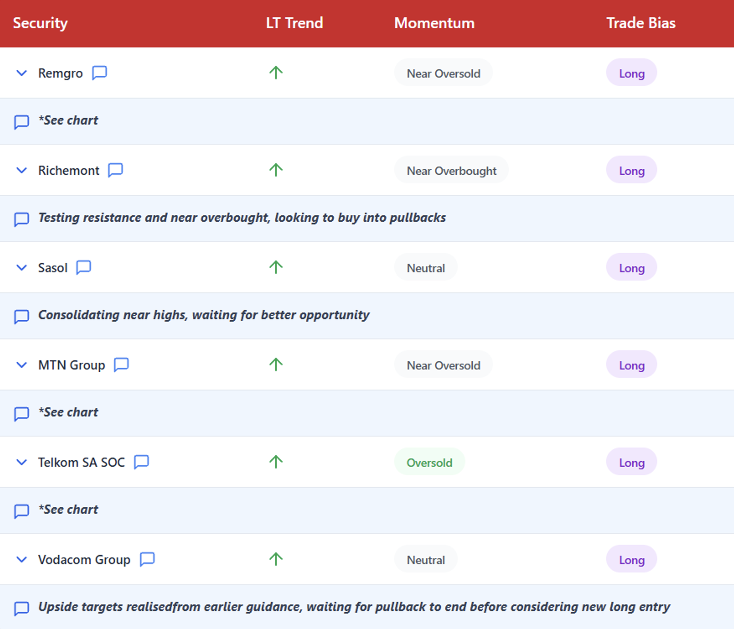
Task: Open the comment icon beside Richemont
Action: 115,170
